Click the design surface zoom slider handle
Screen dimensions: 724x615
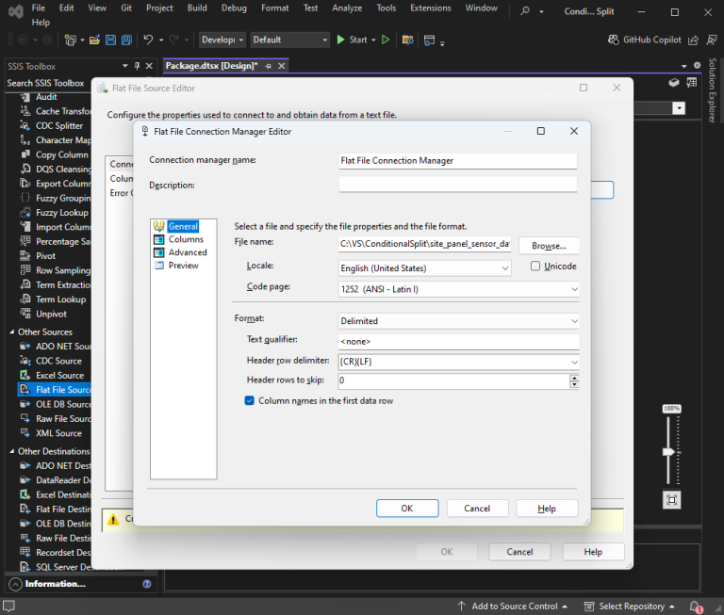click(x=668, y=452)
